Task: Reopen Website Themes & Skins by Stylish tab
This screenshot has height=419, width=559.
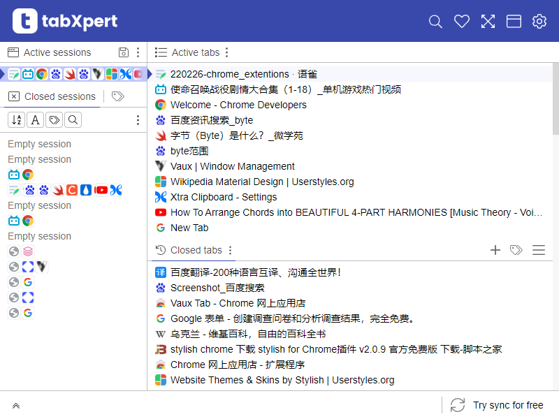Action: [350, 379]
